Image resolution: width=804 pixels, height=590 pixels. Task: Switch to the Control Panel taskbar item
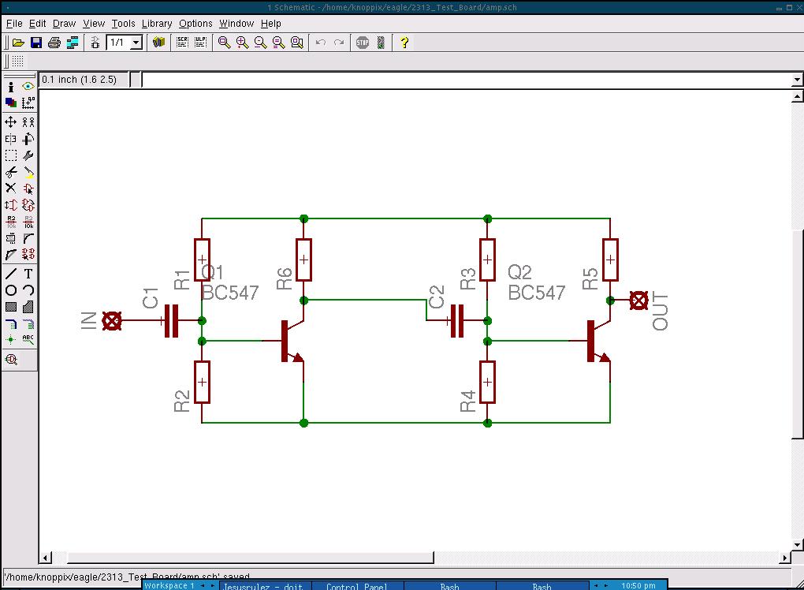pyautogui.click(x=357, y=585)
